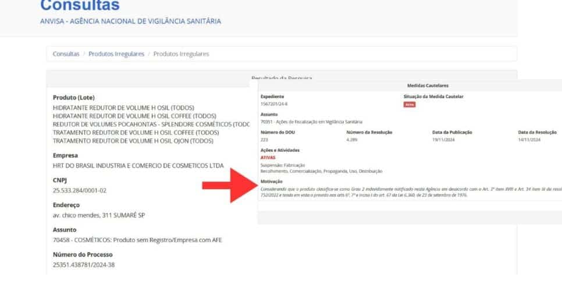Image resolution: width=562 pixels, height=281 pixels.
Task: Click the Motivação heading
Action: [x=271, y=182]
